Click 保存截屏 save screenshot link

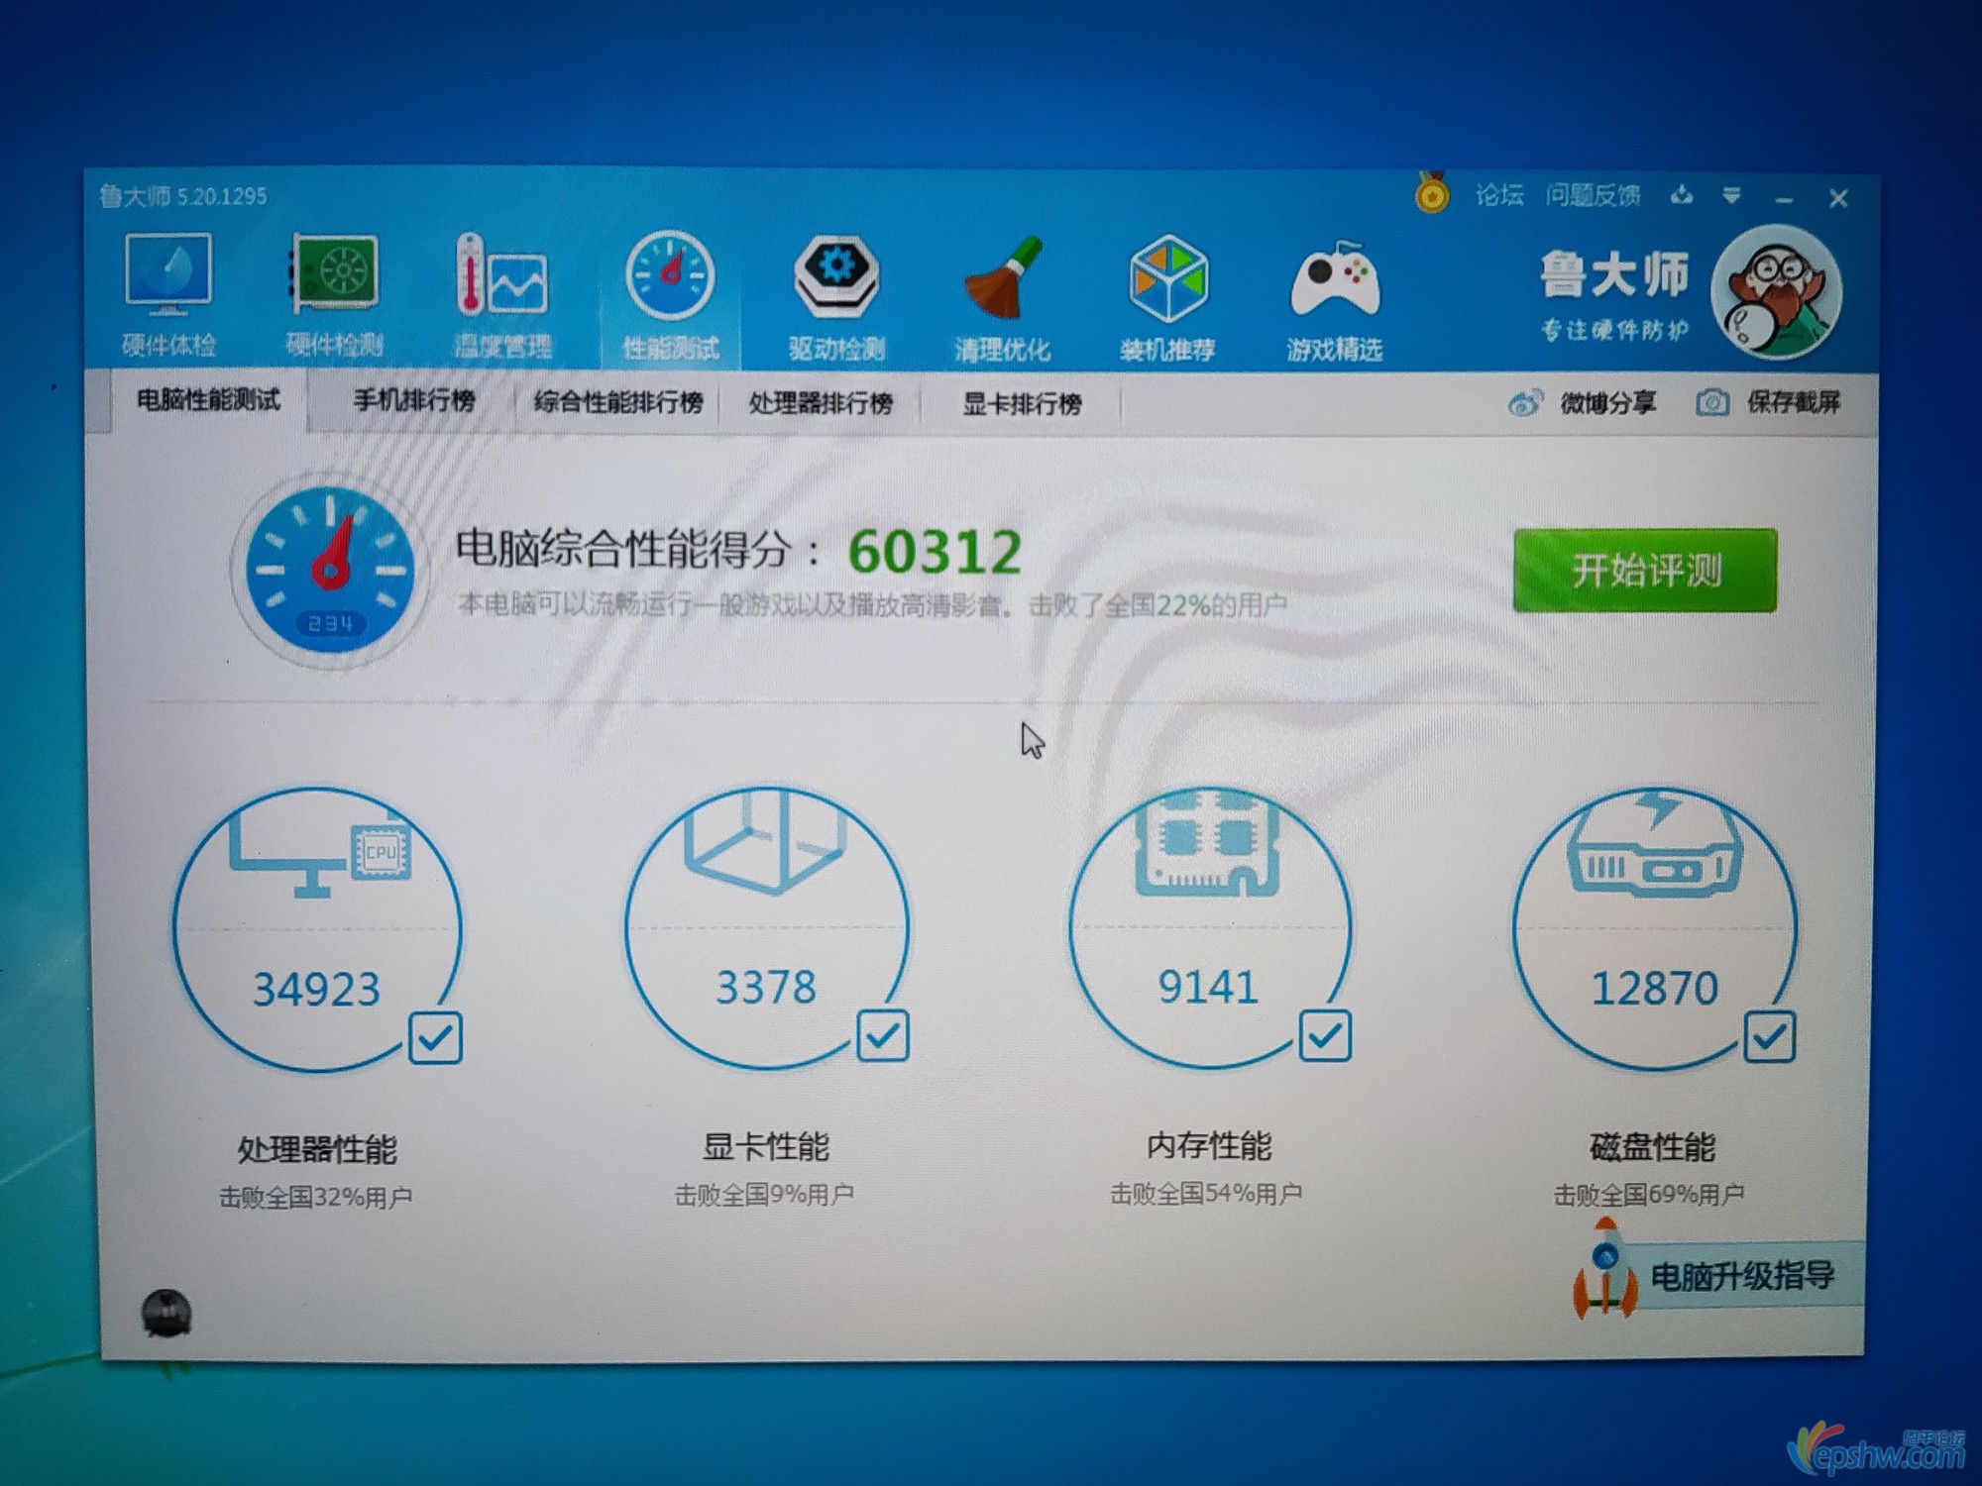[x=1794, y=402]
